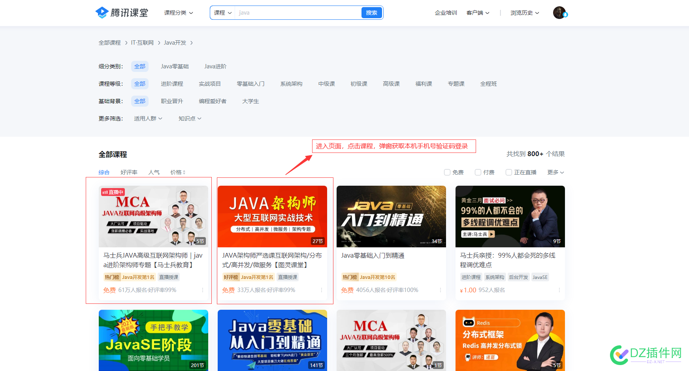Enable the 正在直播 checkbox
The image size is (689, 371).
[509, 172]
